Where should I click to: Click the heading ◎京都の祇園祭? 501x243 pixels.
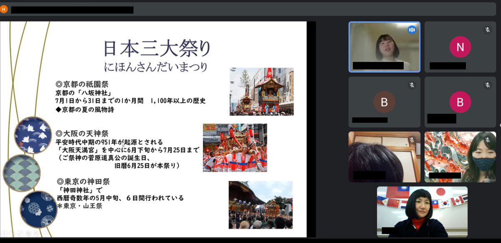[82, 84]
